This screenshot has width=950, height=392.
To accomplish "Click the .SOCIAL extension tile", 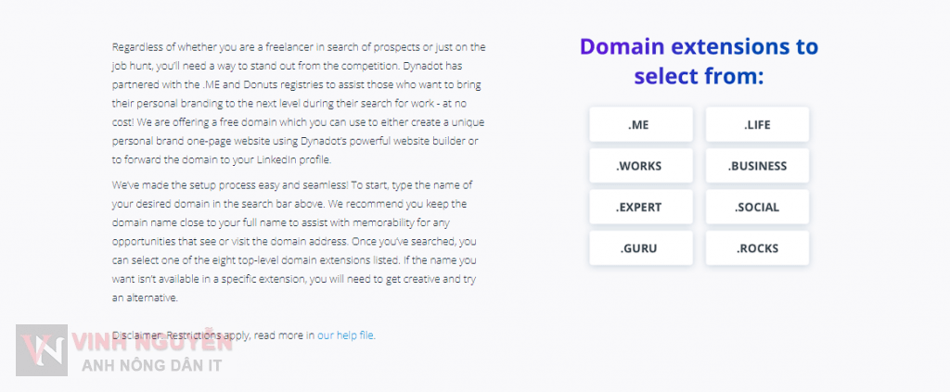I will tap(757, 207).
